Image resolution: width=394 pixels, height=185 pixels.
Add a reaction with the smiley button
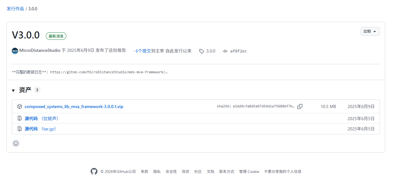pos(16,143)
